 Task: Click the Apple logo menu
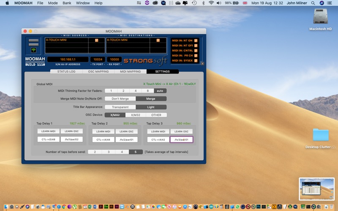click(7, 3)
